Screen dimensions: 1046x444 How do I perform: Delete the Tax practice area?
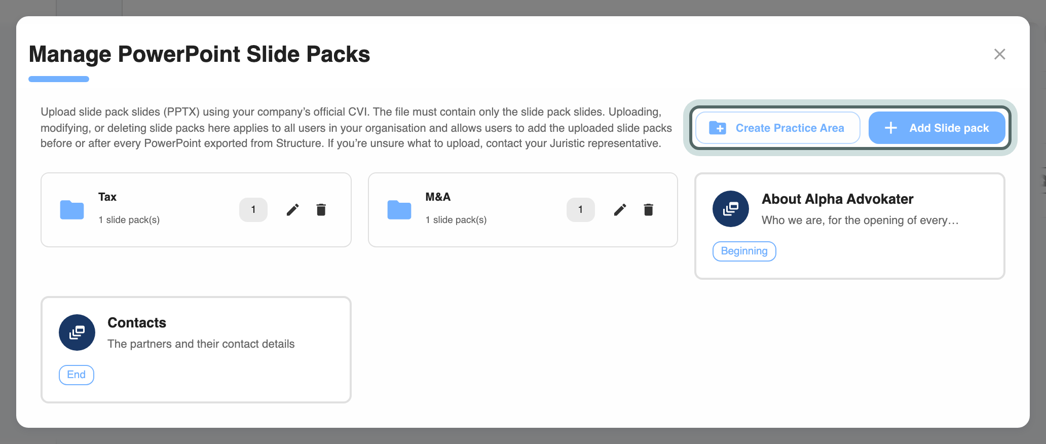pyautogui.click(x=321, y=210)
